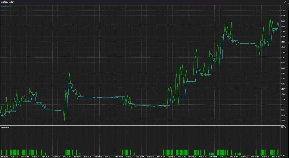Select the green Equity legend label
This screenshot has width=289, height=158.
click(10, 6)
